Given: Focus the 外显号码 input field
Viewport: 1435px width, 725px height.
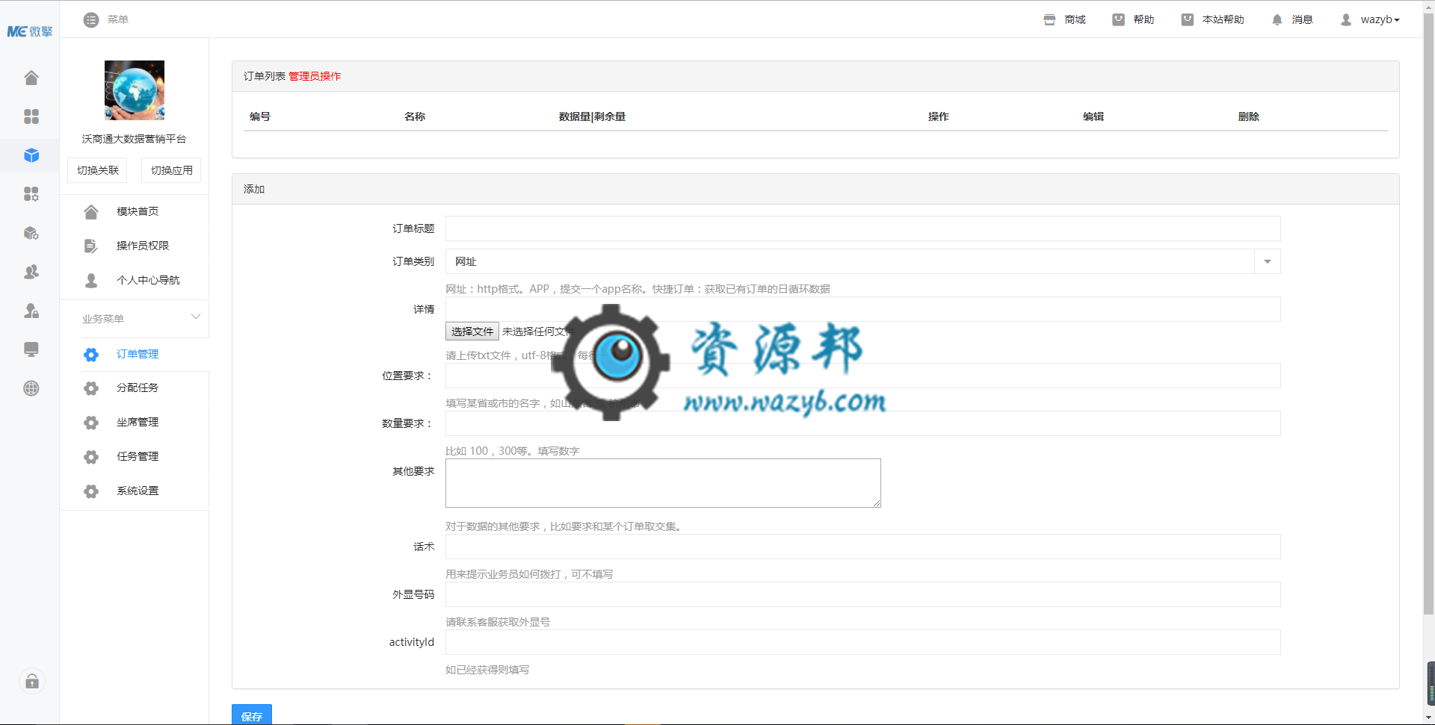Looking at the screenshot, I should click(862, 594).
